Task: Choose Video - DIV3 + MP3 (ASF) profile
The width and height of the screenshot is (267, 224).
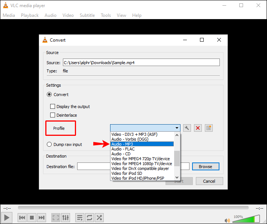Action: click(x=142, y=134)
